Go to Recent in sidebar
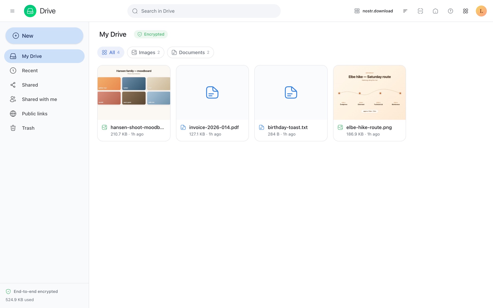The width and height of the screenshot is (493, 308). (44, 71)
